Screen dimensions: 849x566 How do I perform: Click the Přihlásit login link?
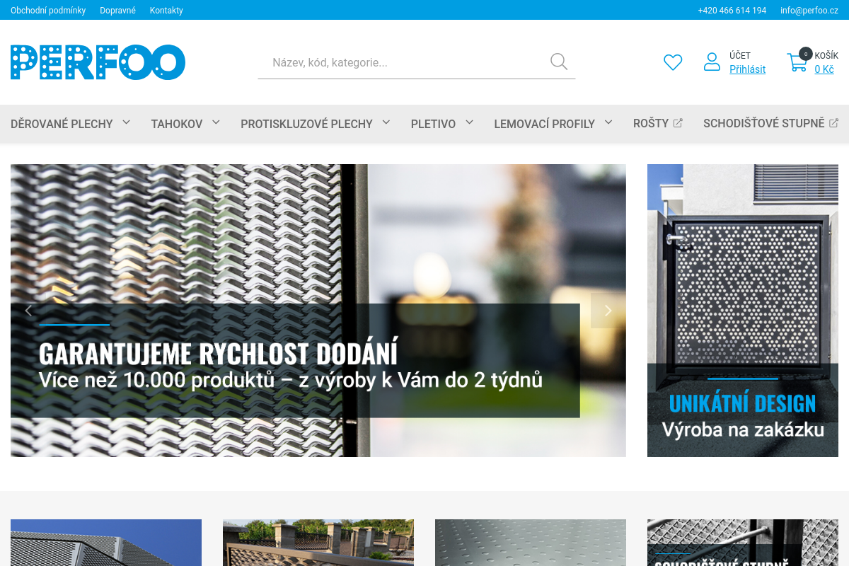point(747,69)
